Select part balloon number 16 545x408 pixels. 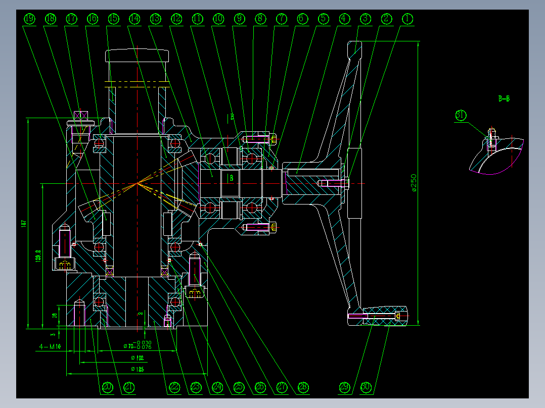(93, 19)
